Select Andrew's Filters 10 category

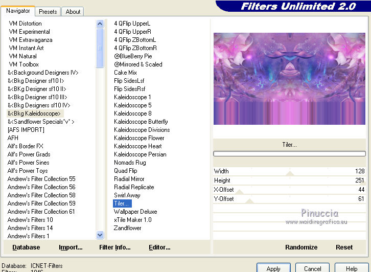tap(30, 220)
